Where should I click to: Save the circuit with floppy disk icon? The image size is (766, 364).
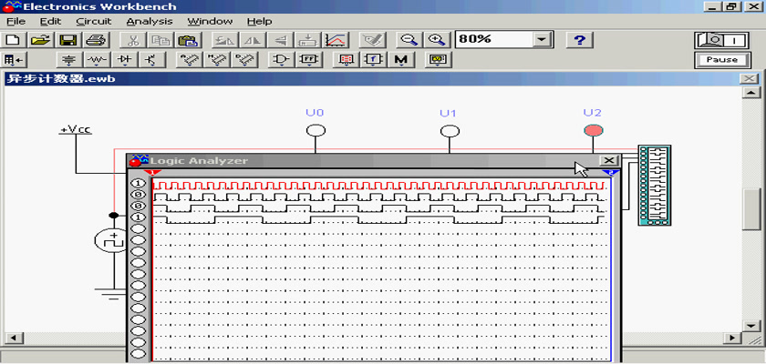pyautogui.click(x=67, y=40)
